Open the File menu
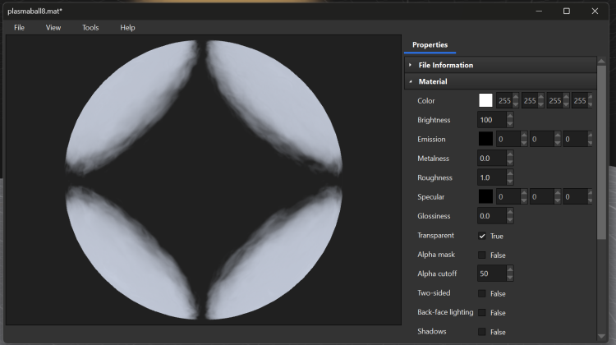This screenshot has height=345, width=616. click(x=19, y=27)
